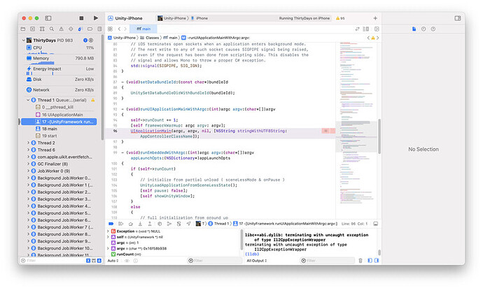Open the Project navigator folder icon
The image size is (483, 288).
pyautogui.click(x=23, y=29)
